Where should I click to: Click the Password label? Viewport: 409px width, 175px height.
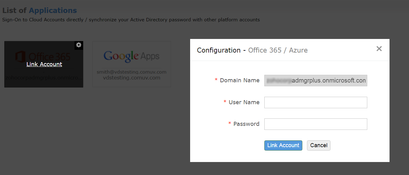click(246, 124)
